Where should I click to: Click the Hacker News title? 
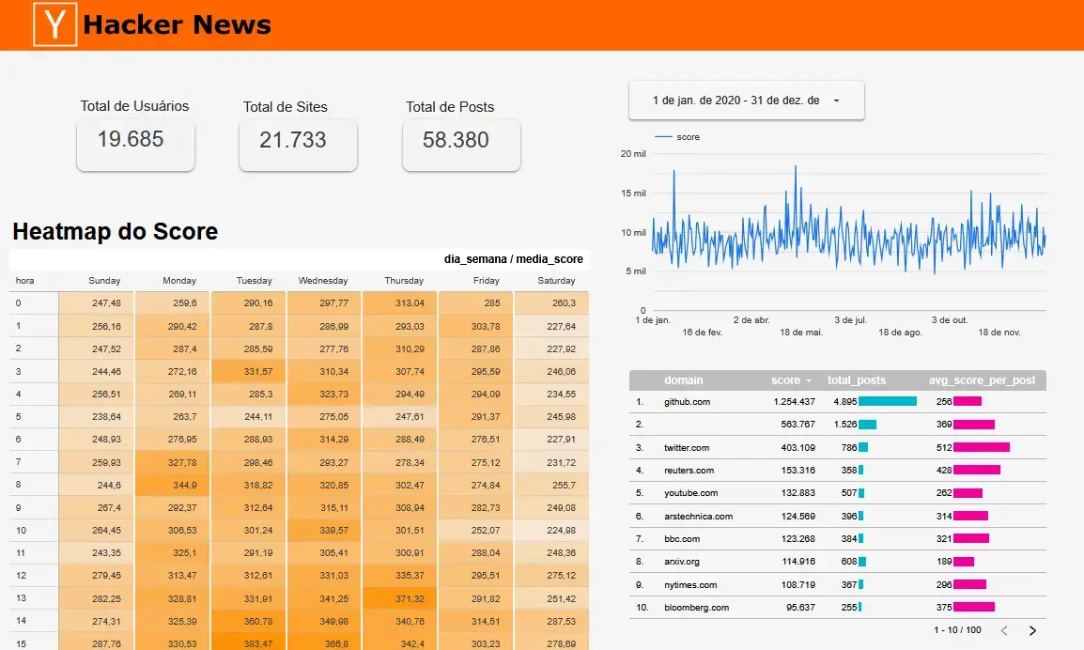(x=177, y=25)
